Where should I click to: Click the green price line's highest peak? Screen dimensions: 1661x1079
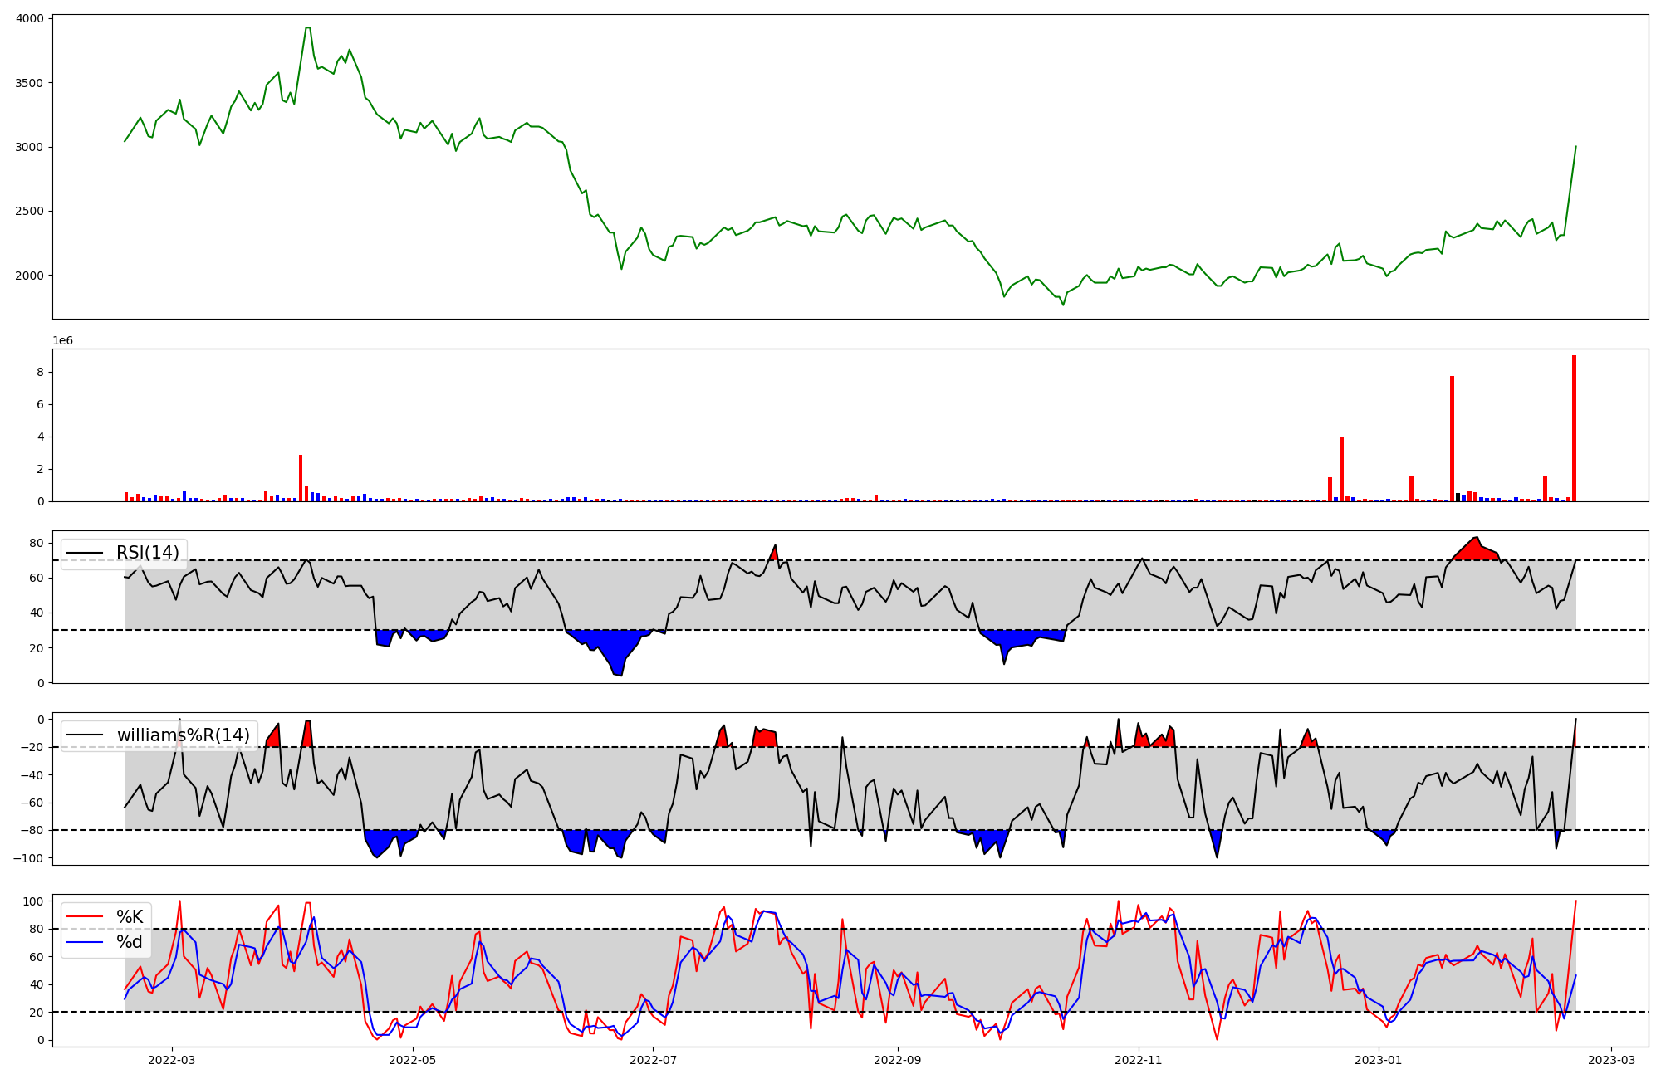tap(308, 28)
